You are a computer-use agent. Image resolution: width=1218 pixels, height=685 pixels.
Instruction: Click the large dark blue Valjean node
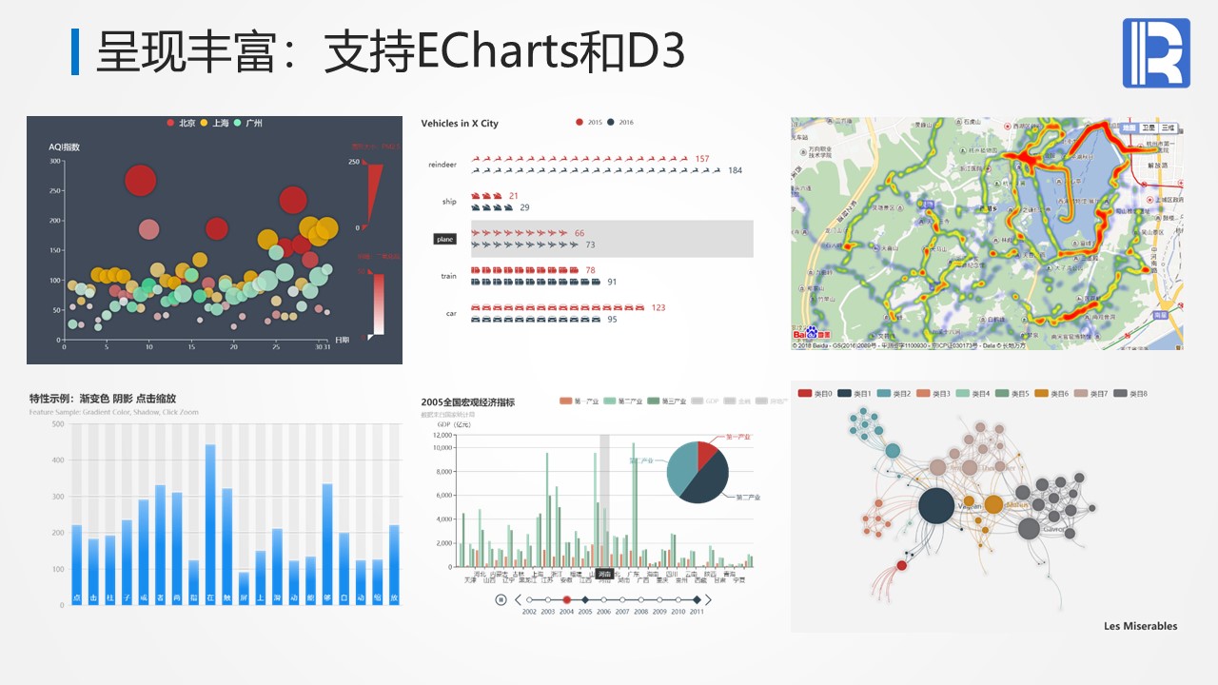coord(936,505)
